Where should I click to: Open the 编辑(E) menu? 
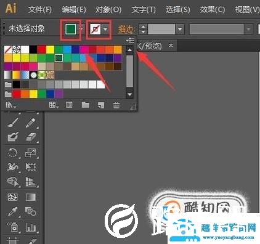tap(74, 9)
